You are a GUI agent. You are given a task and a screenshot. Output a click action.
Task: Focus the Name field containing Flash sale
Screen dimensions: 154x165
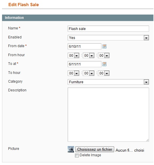pos(108,29)
